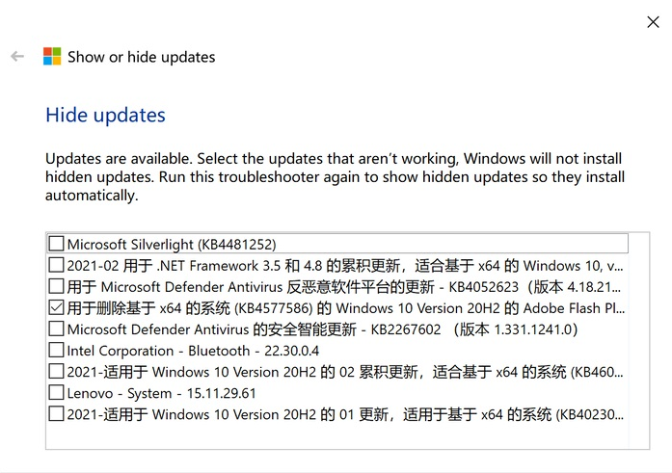Click the blue "Hide updates" heading
The height and width of the screenshot is (473, 672).
tap(106, 116)
